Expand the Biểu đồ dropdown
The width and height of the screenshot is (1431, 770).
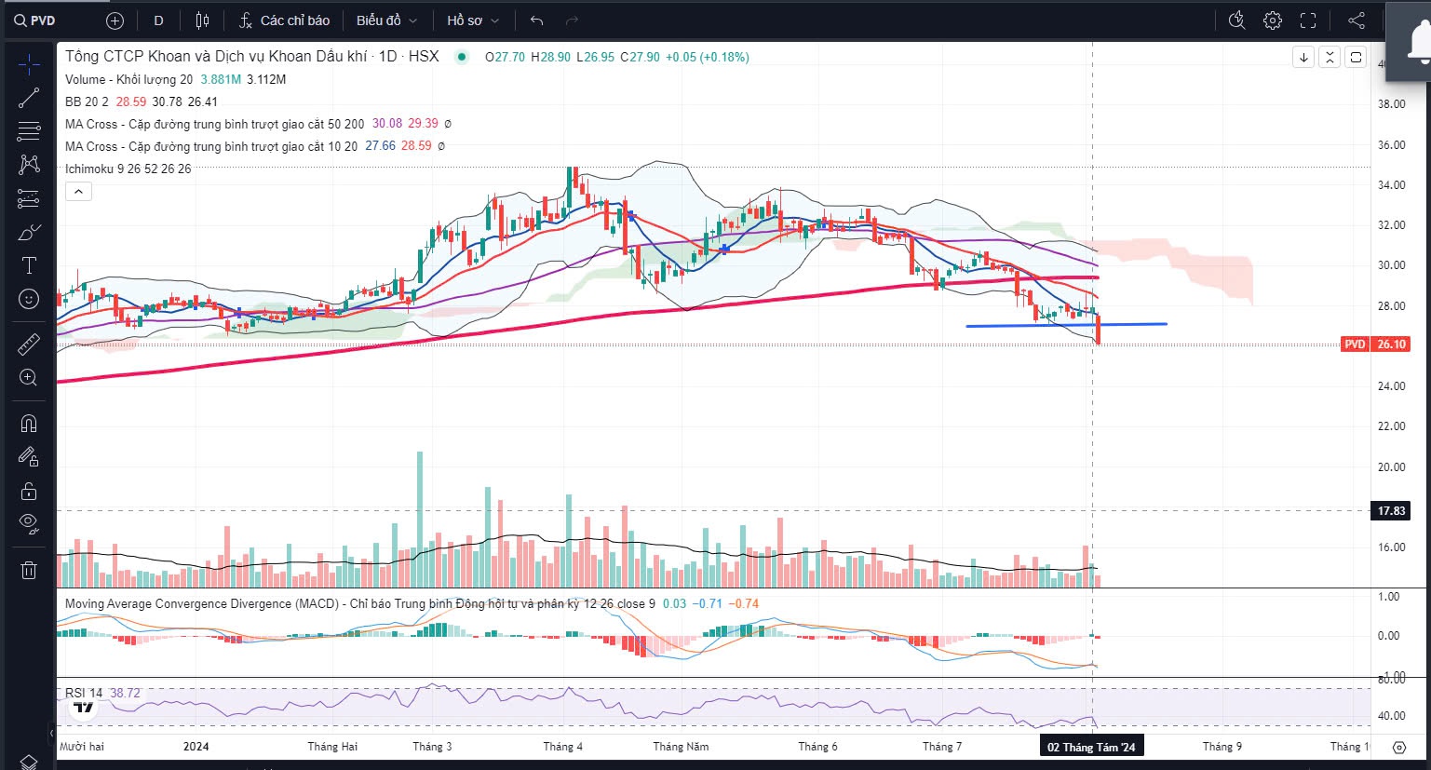[386, 20]
